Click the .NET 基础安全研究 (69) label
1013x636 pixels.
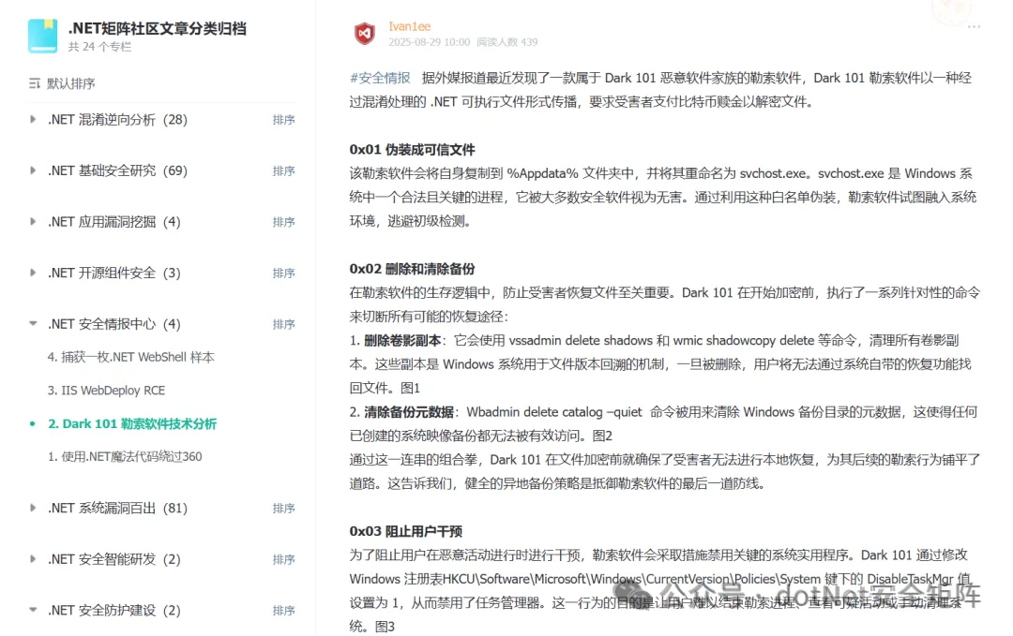click(117, 170)
